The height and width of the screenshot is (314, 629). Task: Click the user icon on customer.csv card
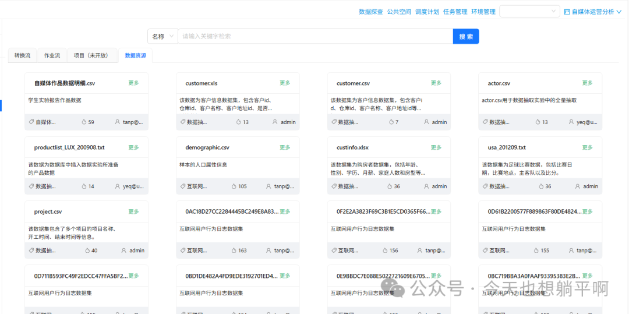tap(426, 122)
